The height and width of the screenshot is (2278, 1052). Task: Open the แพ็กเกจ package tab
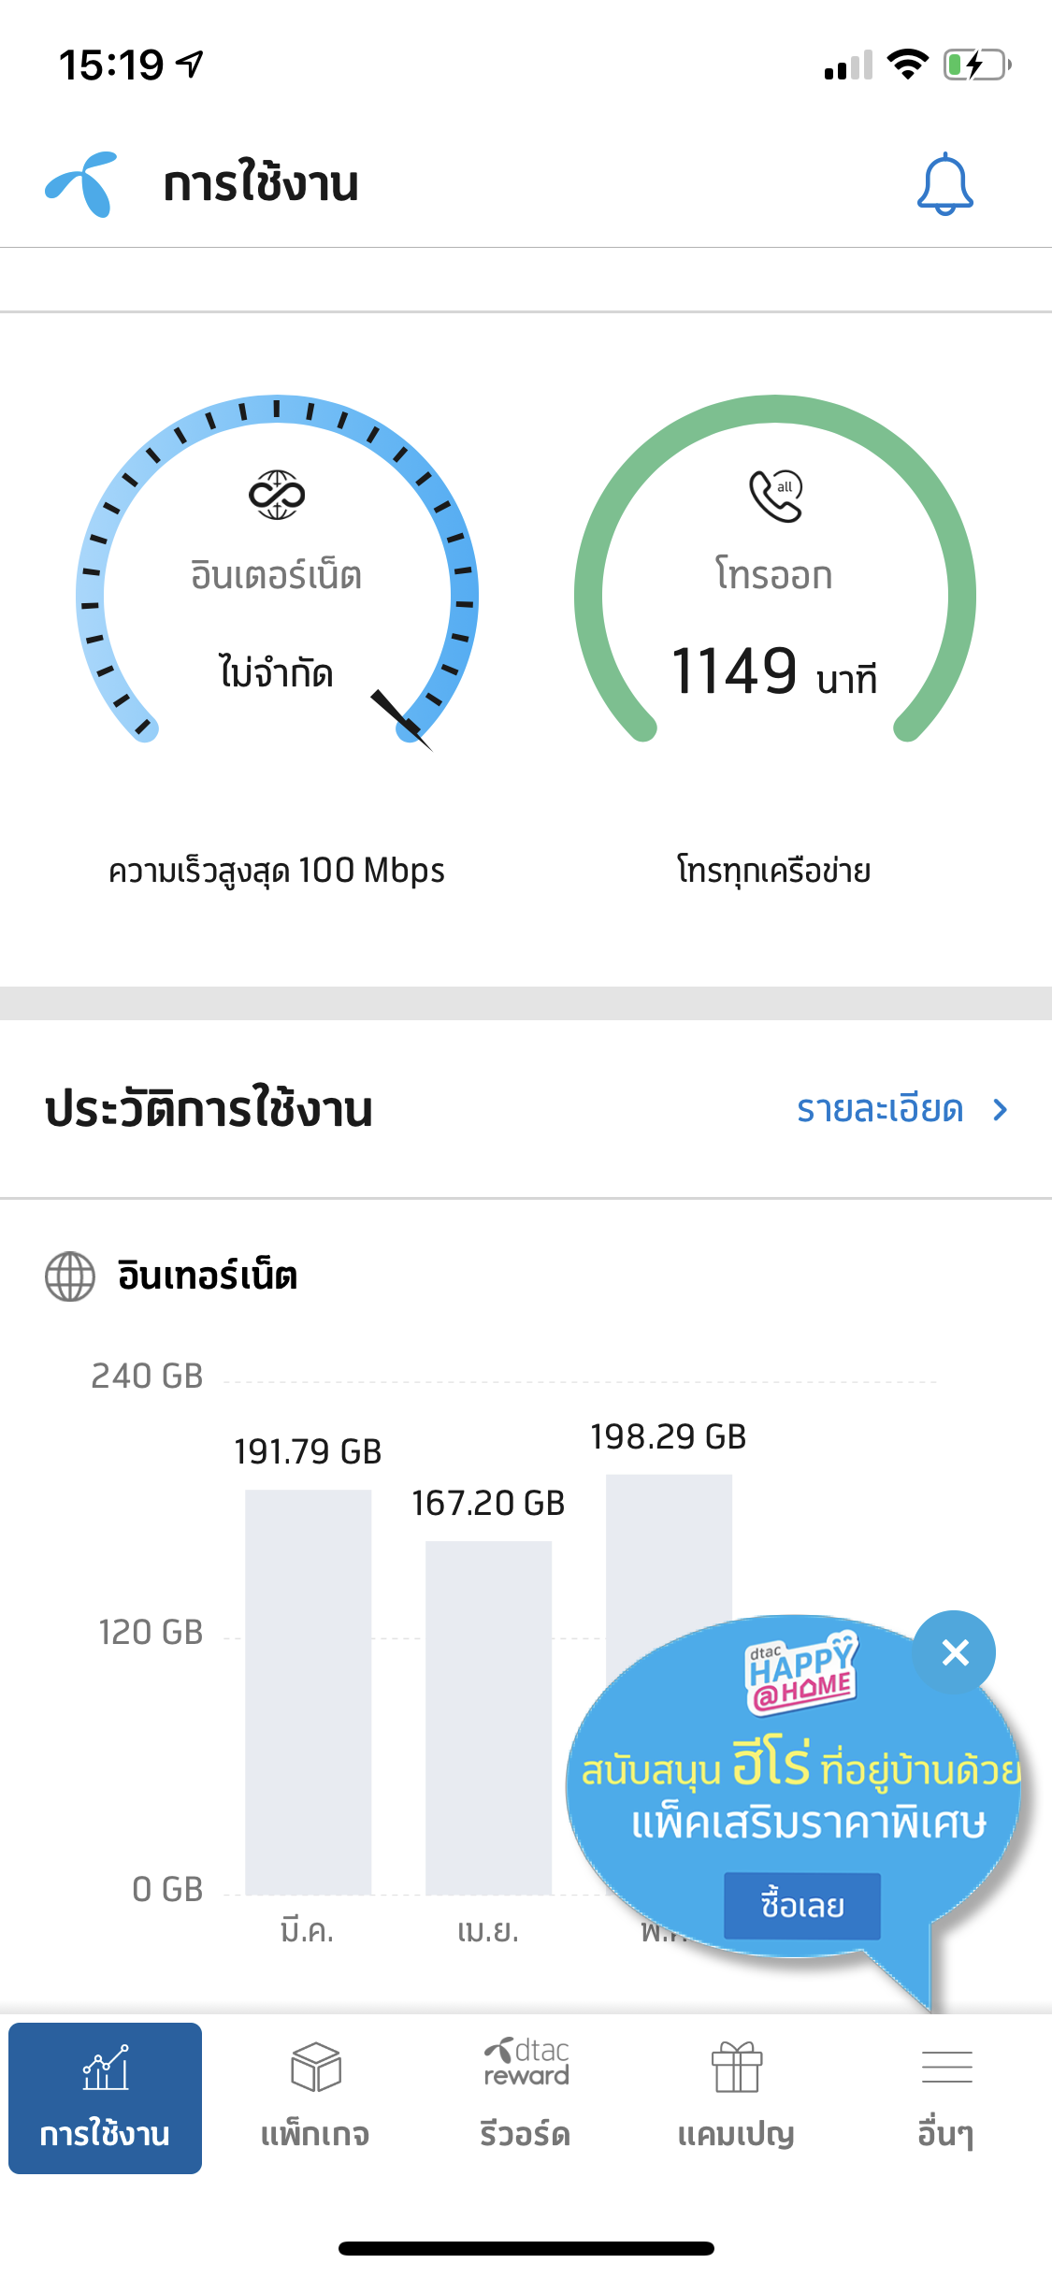tap(315, 2098)
